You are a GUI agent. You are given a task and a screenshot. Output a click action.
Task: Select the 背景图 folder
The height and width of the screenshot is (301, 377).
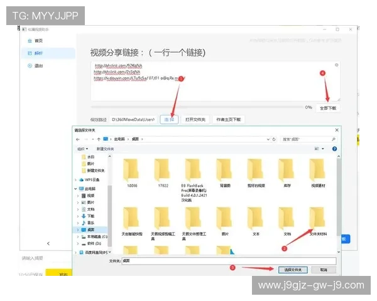click(225, 173)
